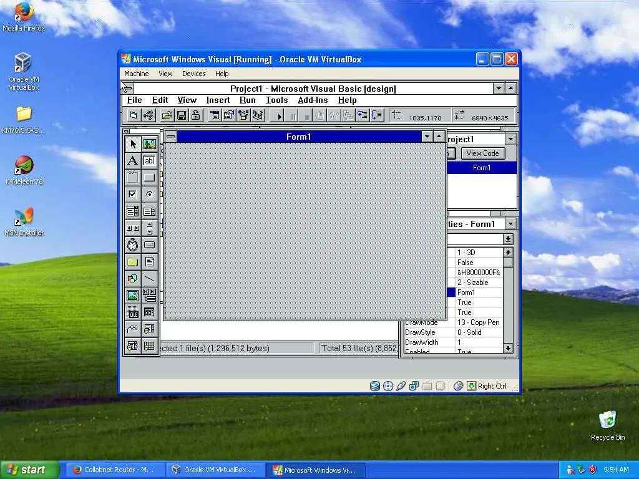Click the Project1 window down-arrow button
This screenshot has height=479, width=639.
[x=510, y=139]
